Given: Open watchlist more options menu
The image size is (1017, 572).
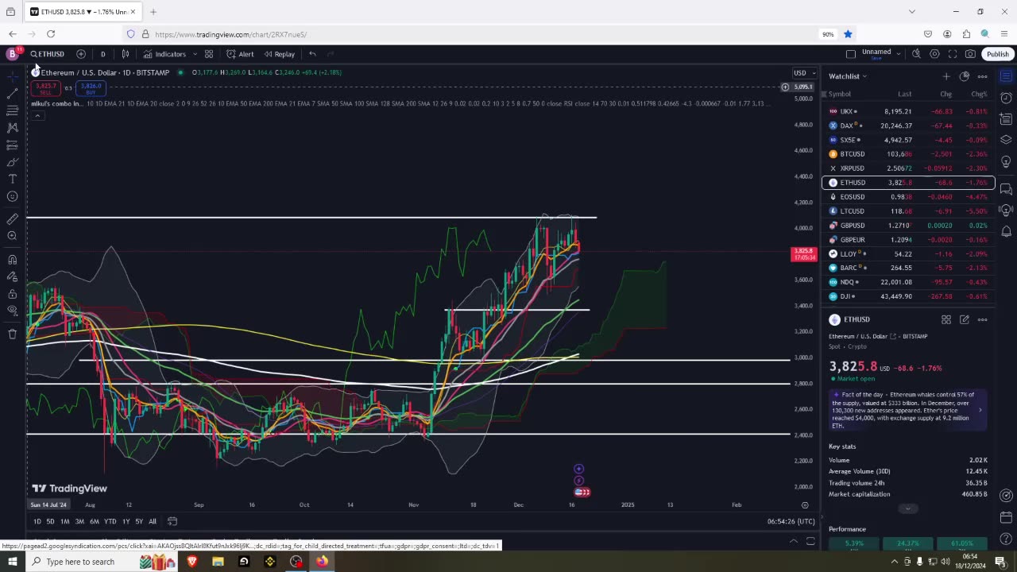Looking at the screenshot, I should [983, 76].
